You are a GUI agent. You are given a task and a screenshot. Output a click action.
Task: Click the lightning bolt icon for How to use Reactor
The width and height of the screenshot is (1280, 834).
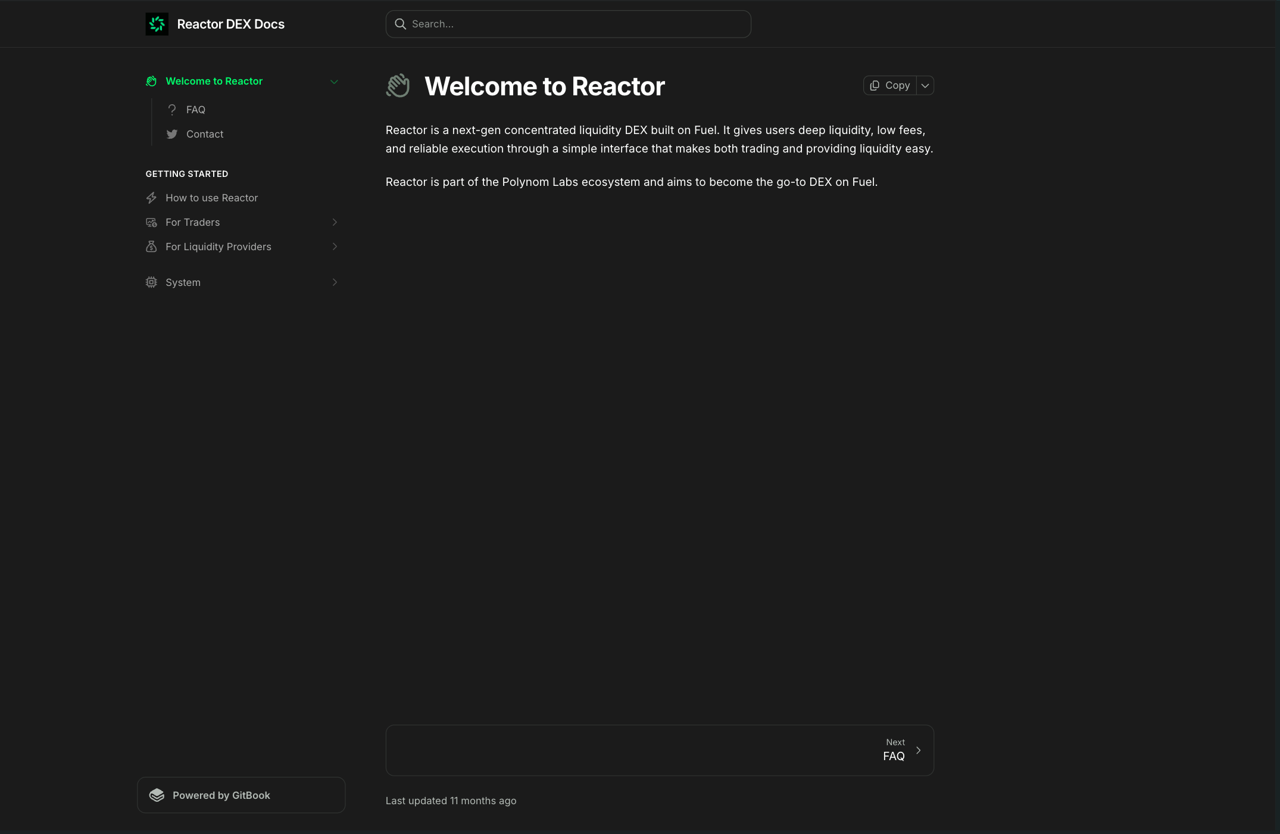(151, 198)
